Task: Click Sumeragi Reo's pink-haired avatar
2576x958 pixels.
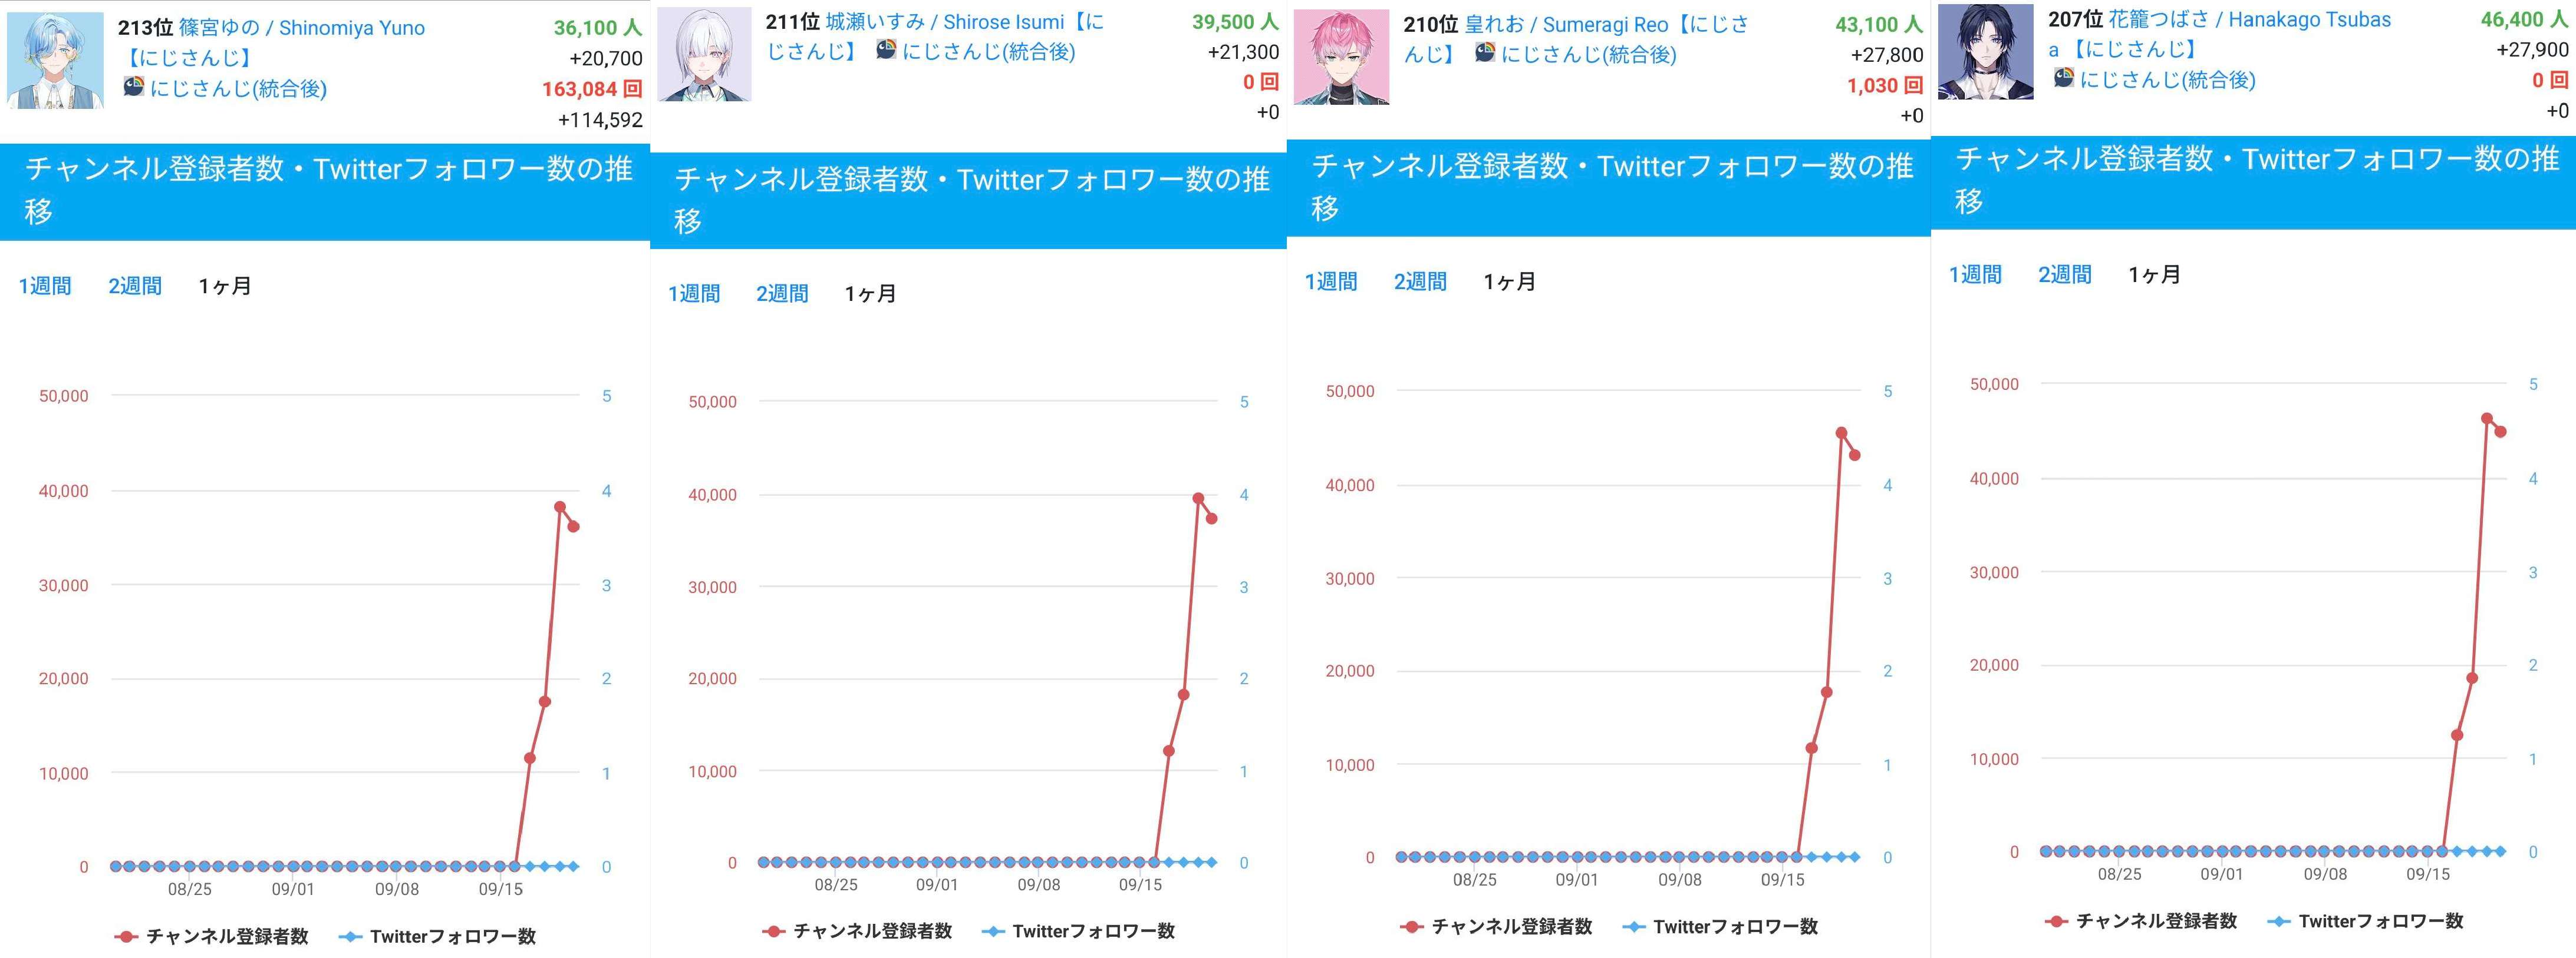Action: pyautogui.click(x=1341, y=57)
